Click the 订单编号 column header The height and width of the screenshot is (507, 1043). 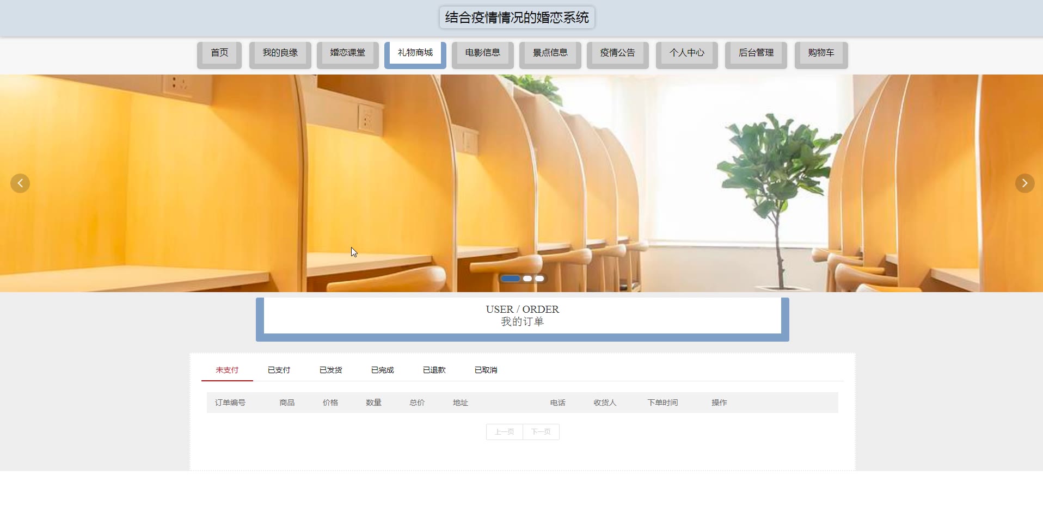230,403
